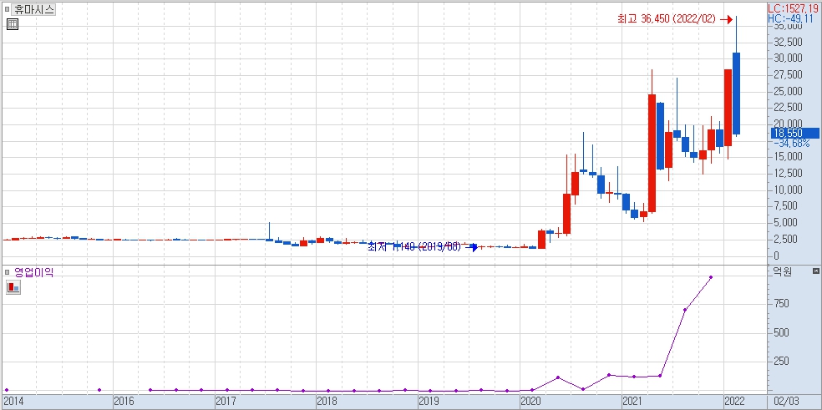Viewport: 822px width, 410px height.
Task: Click the 12,500 price axis value
Action: pos(788,173)
